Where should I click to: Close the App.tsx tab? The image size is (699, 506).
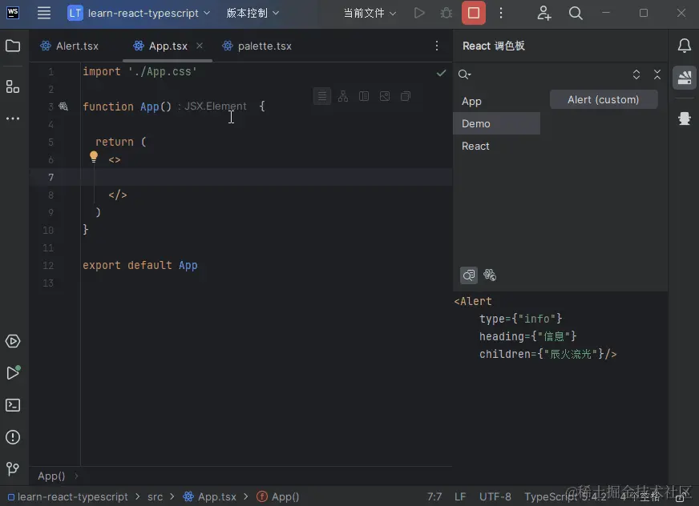[200, 46]
